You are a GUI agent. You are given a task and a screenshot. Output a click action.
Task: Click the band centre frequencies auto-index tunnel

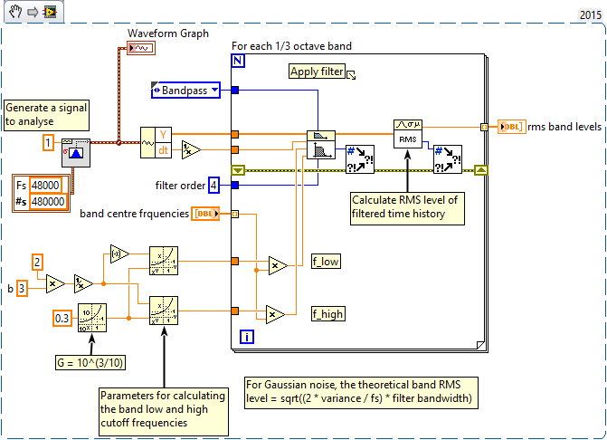pyautogui.click(x=235, y=214)
